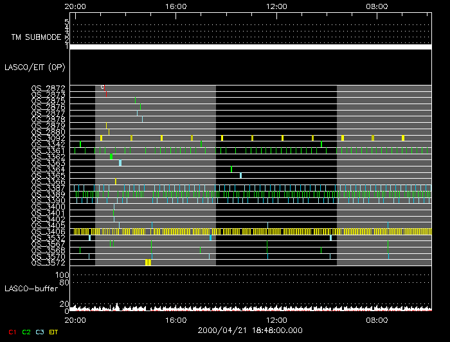Viewport: 450px width, 342px height.
Task: Click the light blue marker on OS_3363 row
Action: click(120, 163)
